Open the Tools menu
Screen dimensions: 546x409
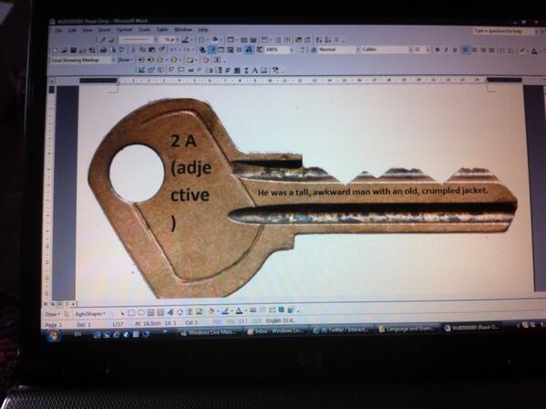tap(144, 30)
